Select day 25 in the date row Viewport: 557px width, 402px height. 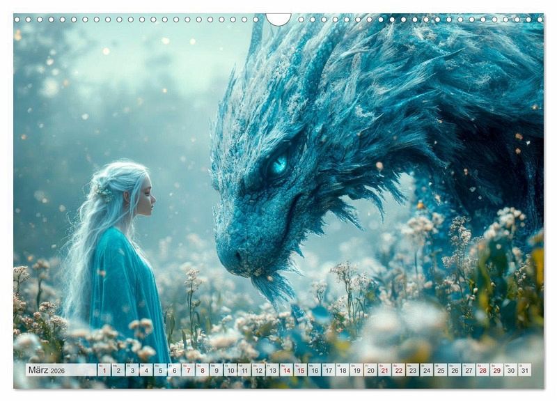click(440, 370)
